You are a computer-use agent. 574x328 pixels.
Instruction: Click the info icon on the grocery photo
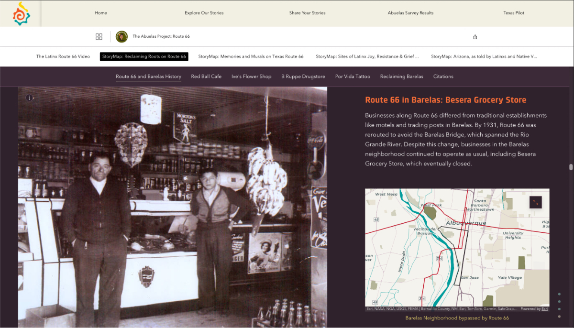point(29,98)
